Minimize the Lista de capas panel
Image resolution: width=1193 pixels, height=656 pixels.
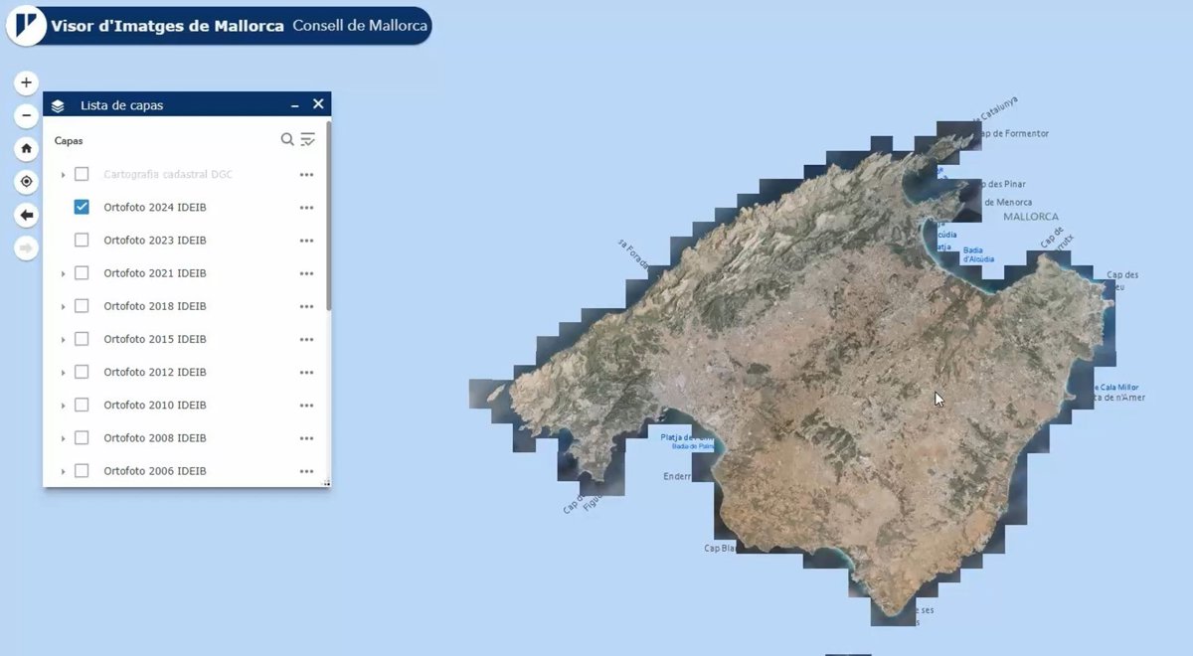tap(294, 104)
